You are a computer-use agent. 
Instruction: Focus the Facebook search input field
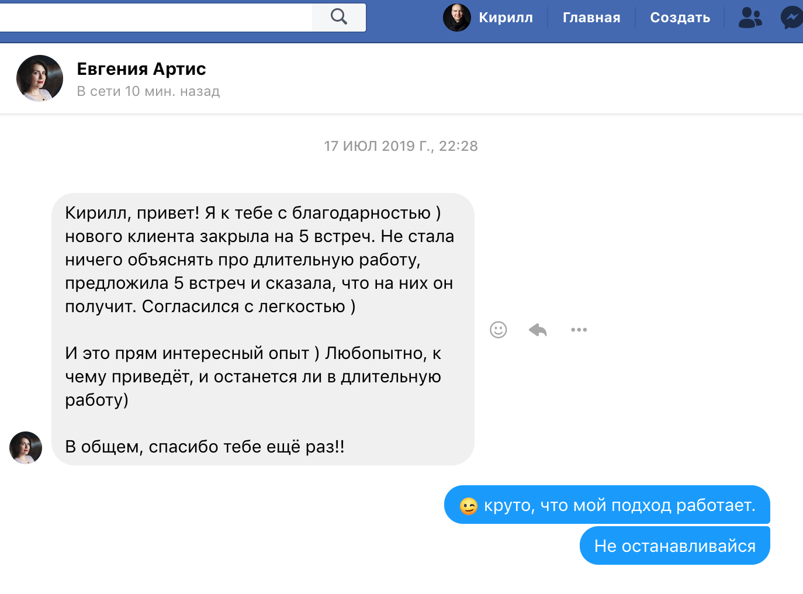pyautogui.click(x=155, y=18)
